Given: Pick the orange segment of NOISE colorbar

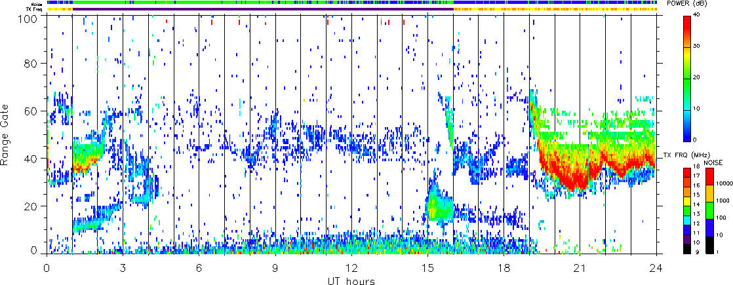Looking at the screenshot, I should (x=709, y=193).
